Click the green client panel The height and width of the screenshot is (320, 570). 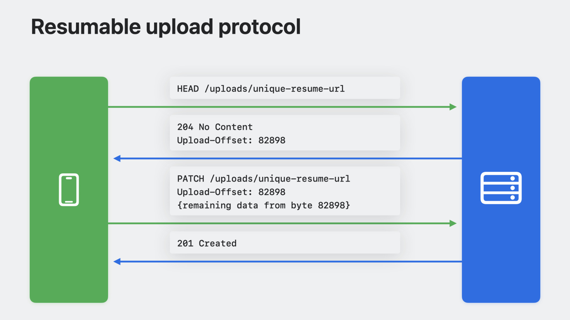click(69, 190)
